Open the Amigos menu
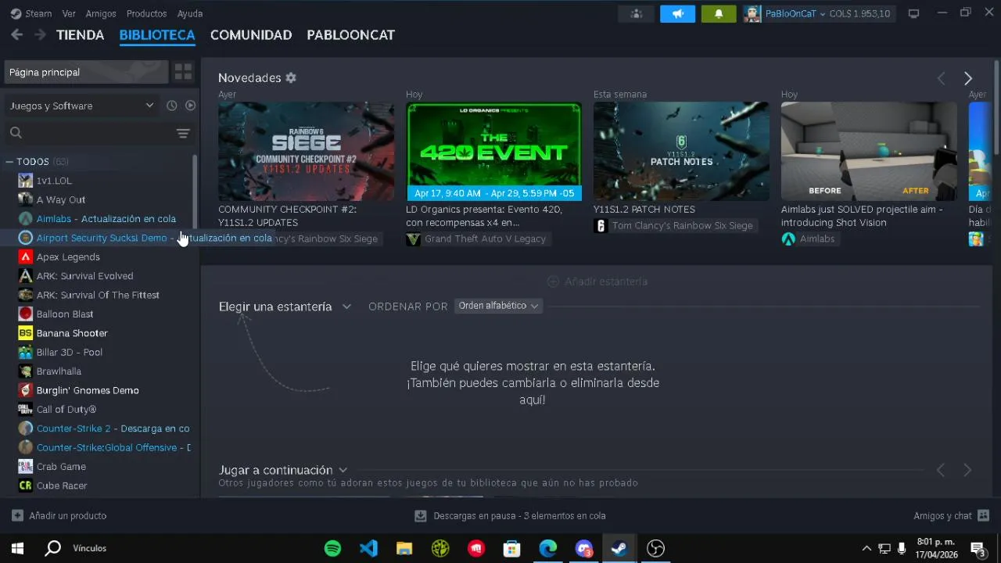This screenshot has height=563, width=1001. [x=101, y=13]
